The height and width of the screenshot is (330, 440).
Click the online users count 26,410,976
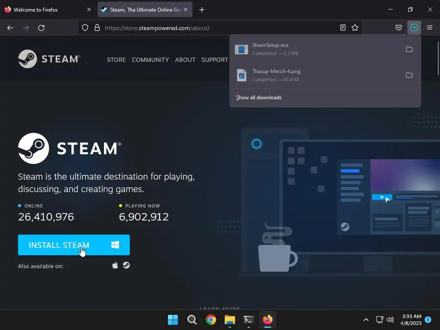(x=46, y=217)
